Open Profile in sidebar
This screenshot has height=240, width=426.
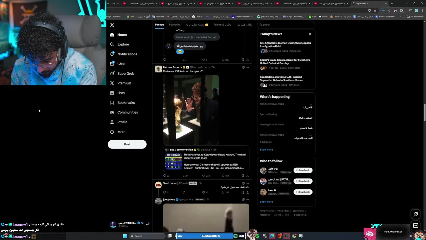pyautogui.click(x=119, y=122)
